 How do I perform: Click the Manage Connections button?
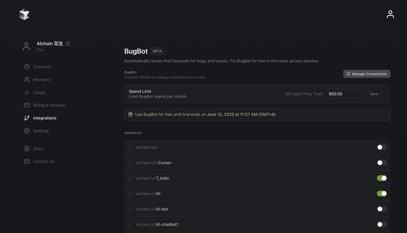[367, 74]
